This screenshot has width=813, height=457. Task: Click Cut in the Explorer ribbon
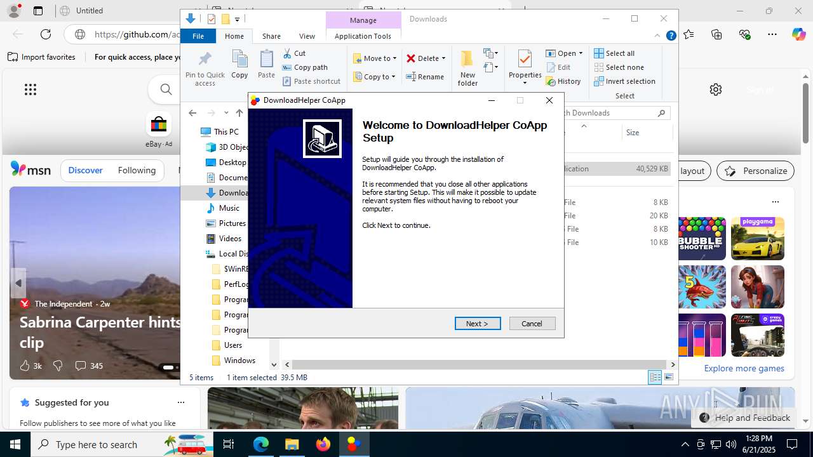(x=294, y=53)
